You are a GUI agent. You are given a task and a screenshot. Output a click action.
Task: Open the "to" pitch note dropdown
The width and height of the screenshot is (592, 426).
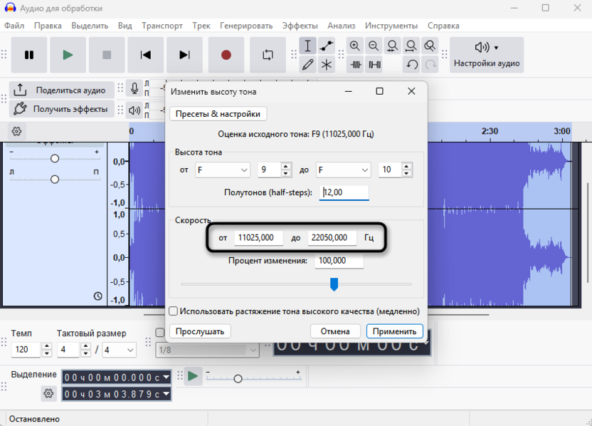tap(344, 170)
